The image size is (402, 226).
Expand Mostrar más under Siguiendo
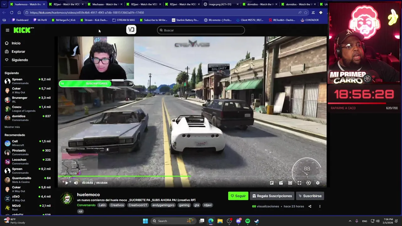coord(12,127)
